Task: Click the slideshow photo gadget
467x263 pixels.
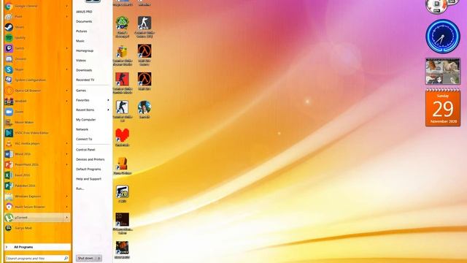Action: click(x=443, y=72)
